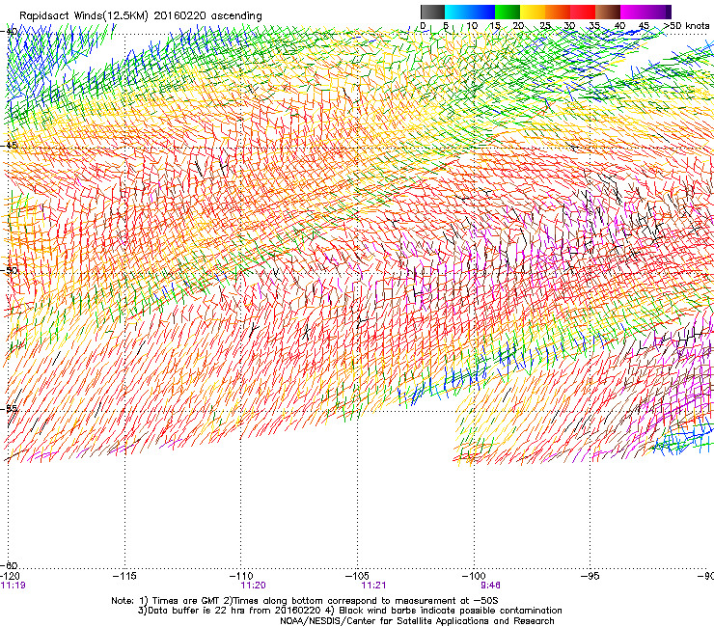The height and width of the screenshot is (627, 714).
Task: Click the -50 latitude axis label
Action: [x=10, y=270]
